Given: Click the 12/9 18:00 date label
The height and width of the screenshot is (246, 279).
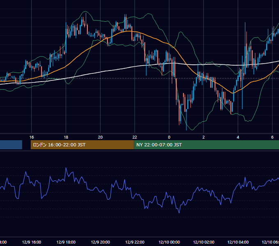Looking at the screenshot, I should 66,242.
